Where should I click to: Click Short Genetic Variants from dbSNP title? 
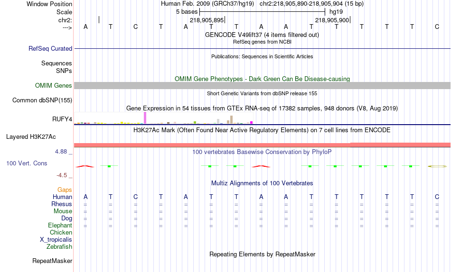tap(262, 93)
